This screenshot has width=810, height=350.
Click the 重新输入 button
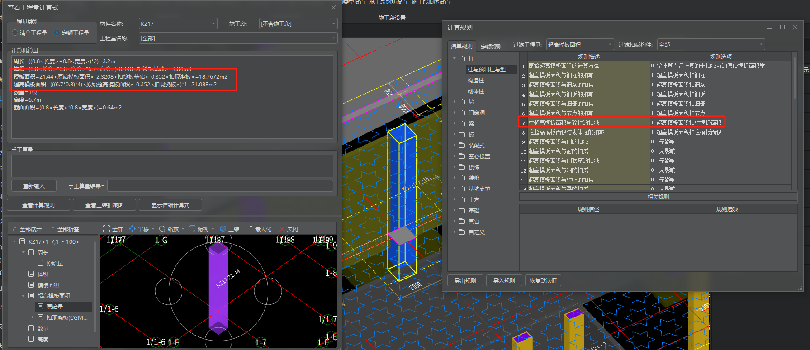pyautogui.click(x=34, y=186)
